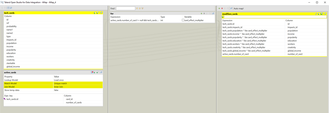
Task: Move input table down arrow in left toolbar
Action: pos(5,8)
